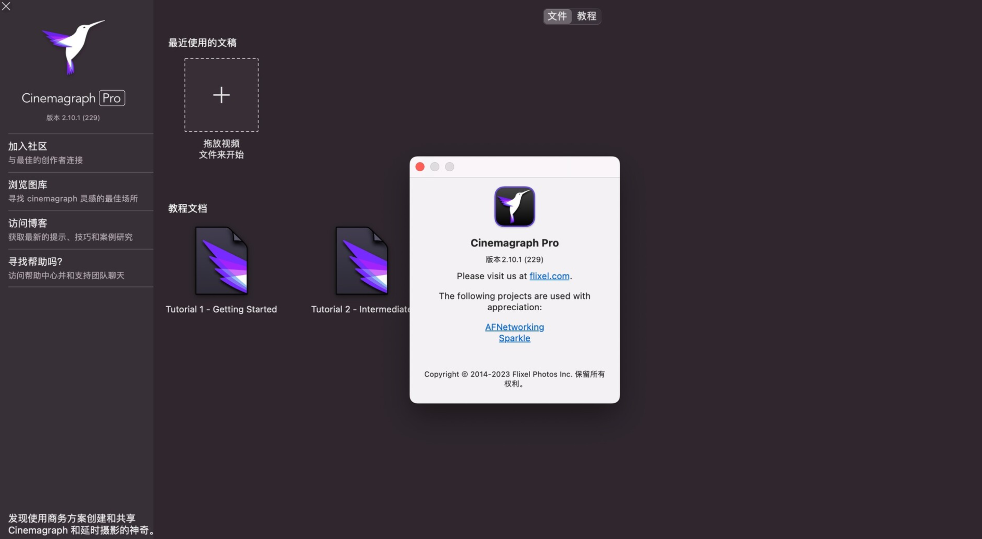Open the Sparkle project link
Viewport: 982px width, 539px height.
click(514, 338)
